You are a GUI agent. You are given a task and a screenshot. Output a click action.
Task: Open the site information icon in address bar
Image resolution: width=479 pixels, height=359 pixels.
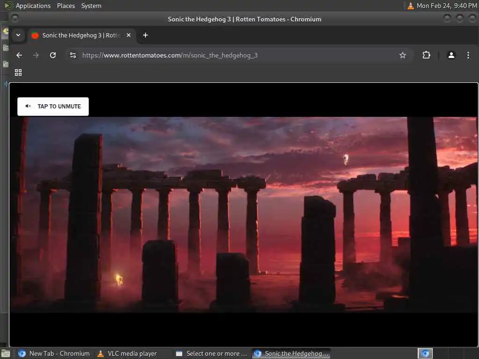coord(73,55)
